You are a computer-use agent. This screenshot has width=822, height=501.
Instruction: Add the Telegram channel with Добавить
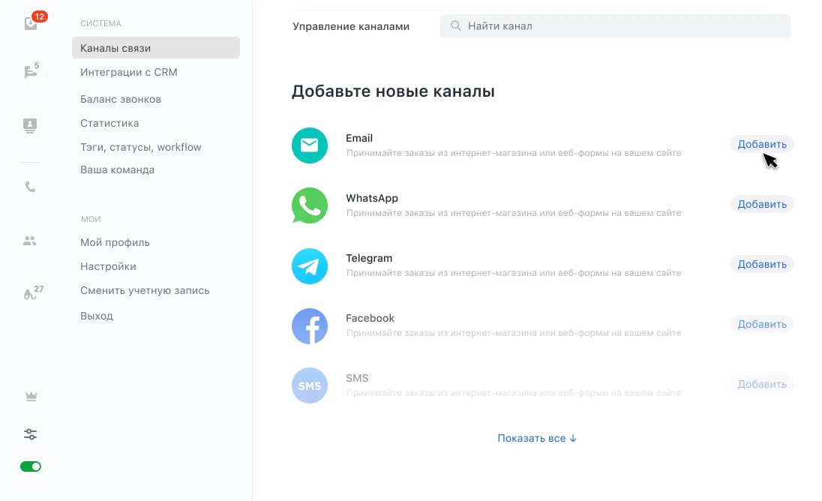[x=762, y=264]
